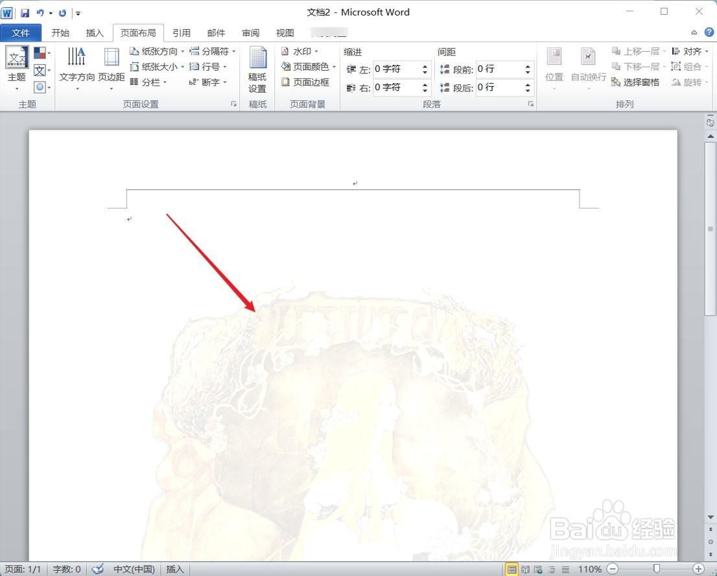Click the Redo icon in quick access toolbar
This screenshot has height=576, width=717.
pyautogui.click(x=63, y=13)
